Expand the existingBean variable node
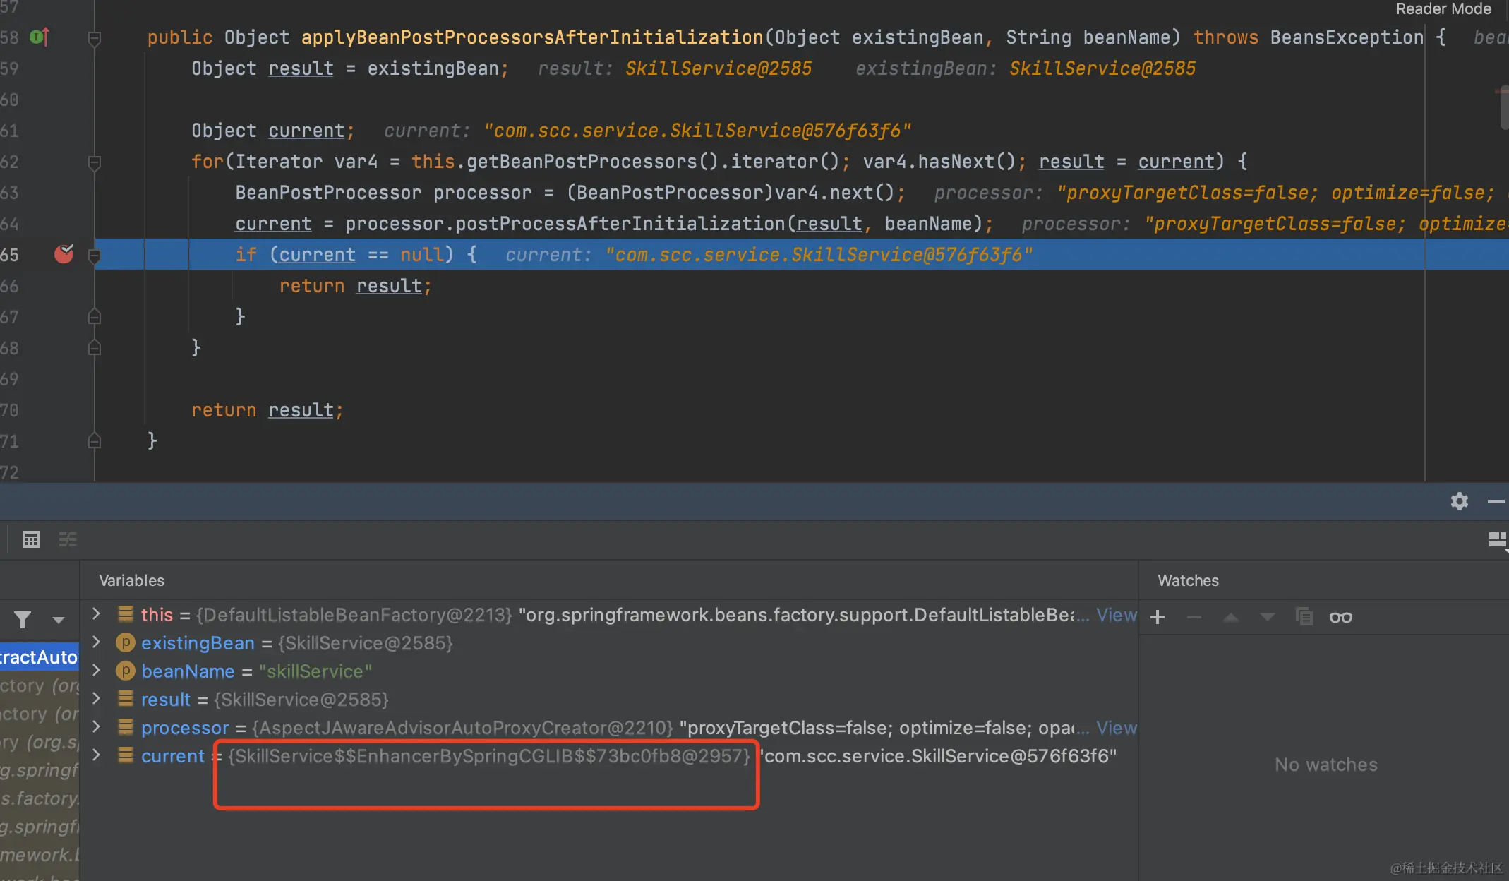The height and width of the screenshot is (881, 1509). (x=96, y=642)
